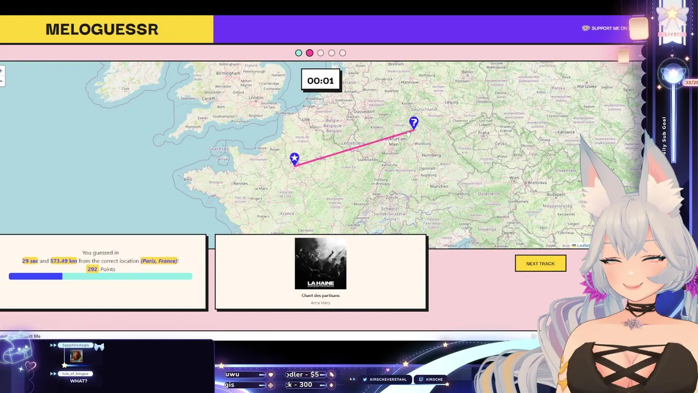Click the Praha label on the map
Screen dimensions: 698x393
pos(484,133)
